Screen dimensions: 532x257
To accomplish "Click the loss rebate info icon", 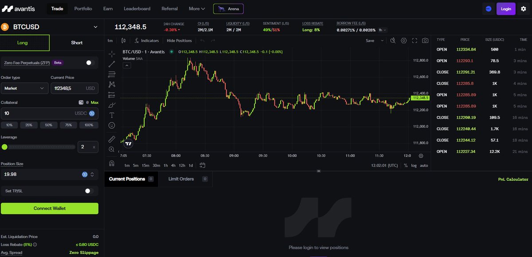I will tap(35, 244).
